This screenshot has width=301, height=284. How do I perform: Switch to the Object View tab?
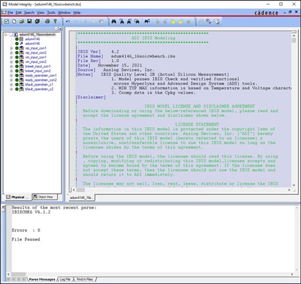pos(45,197)
